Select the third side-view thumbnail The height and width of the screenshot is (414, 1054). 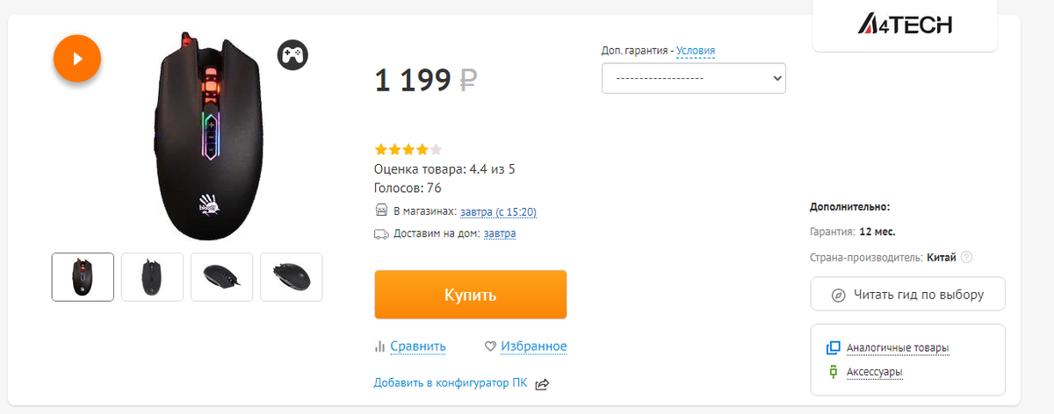221,277
